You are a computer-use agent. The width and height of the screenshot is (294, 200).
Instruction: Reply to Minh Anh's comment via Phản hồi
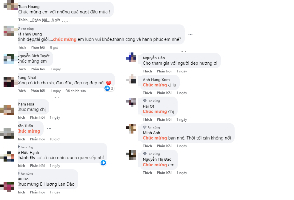[164, 146]
